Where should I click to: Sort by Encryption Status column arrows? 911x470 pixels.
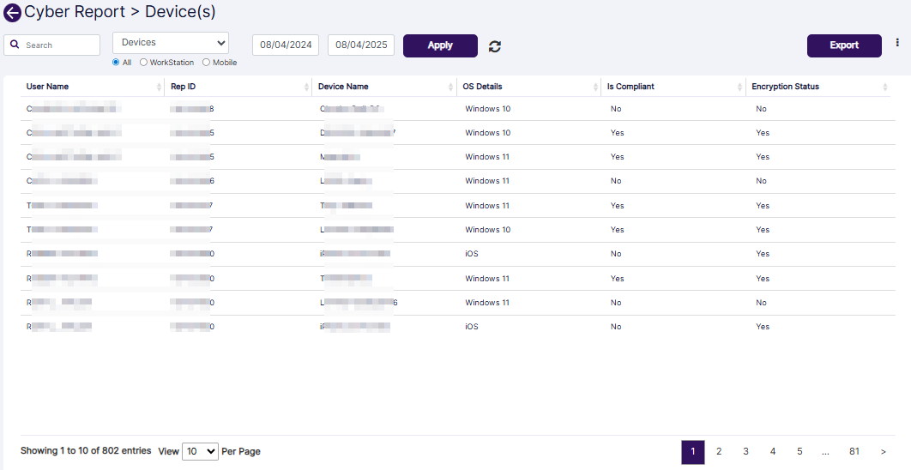tap(885, 87)
